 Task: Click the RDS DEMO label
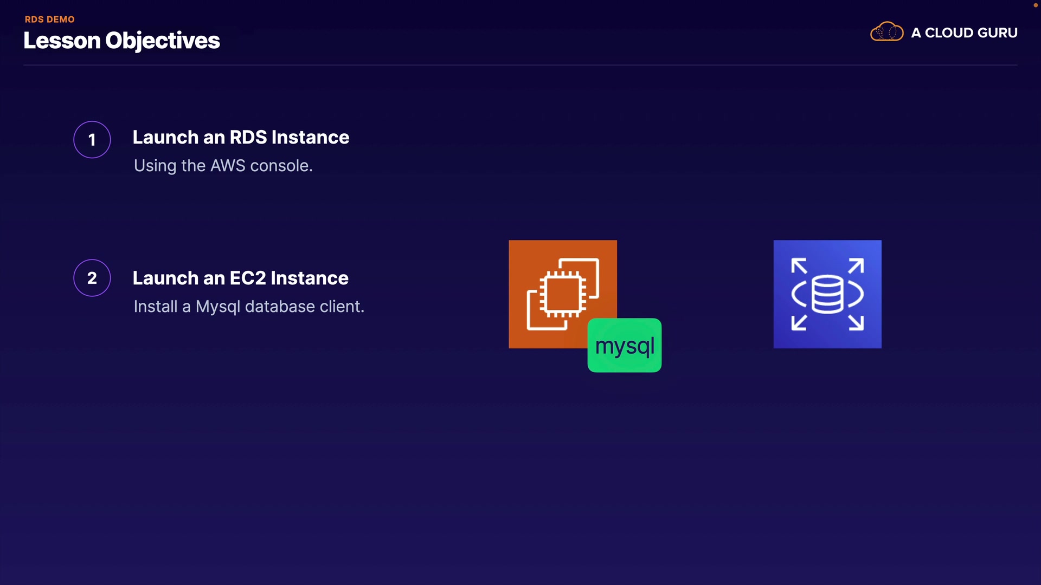click(x=49, y=19)
